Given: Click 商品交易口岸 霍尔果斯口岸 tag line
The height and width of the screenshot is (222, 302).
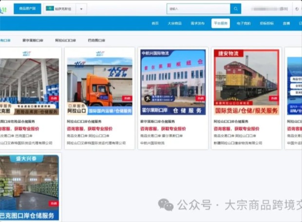Looking at the screenshot, I should (x=161, y=136).
